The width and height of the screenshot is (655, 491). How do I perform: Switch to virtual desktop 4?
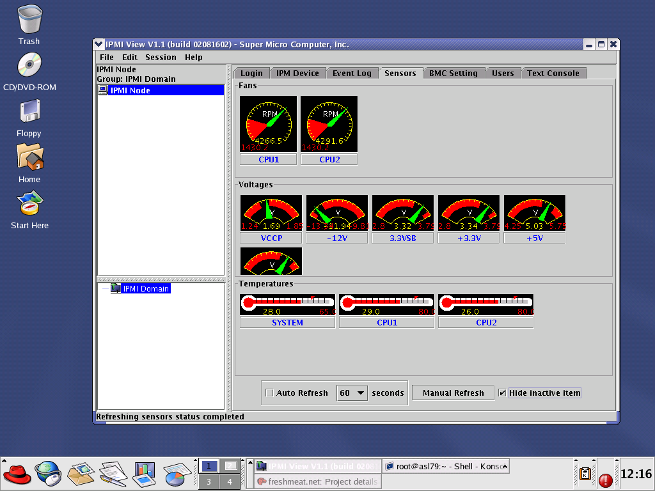point(230,481)
